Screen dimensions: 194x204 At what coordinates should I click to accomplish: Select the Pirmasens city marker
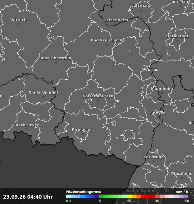[x=83, y=134]
